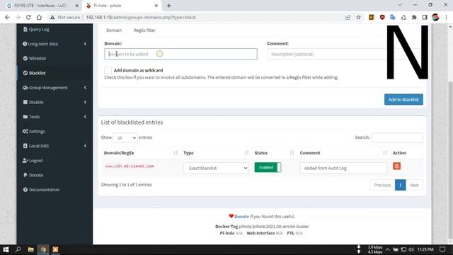Click the Tools folder icon
Screen dimensions: 453x255
coord(25,116)
